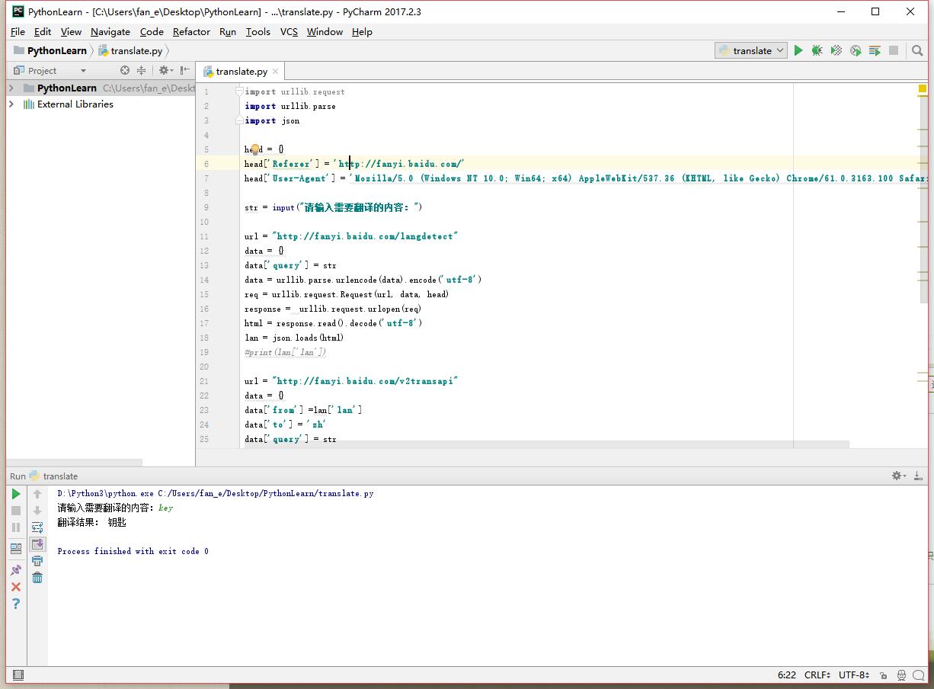Click the CRLF line separator selector
934x689 pixels.
pos(817,675)
